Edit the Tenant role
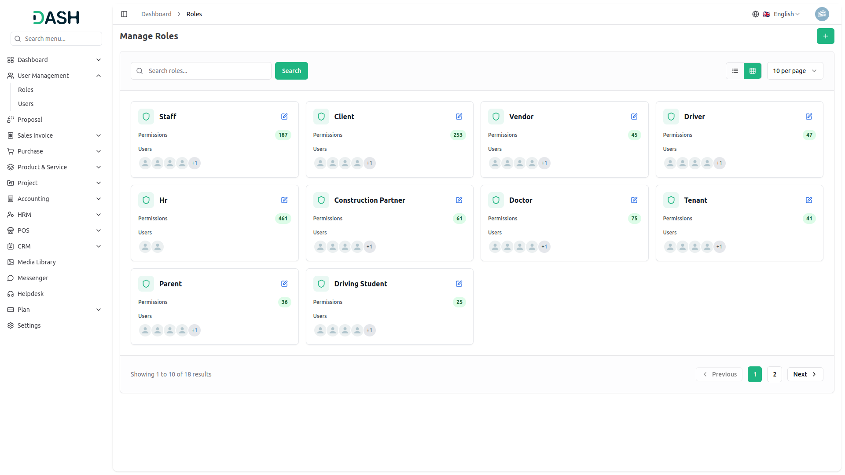Screen dimensions: 845x475 (x=809, y=200)
